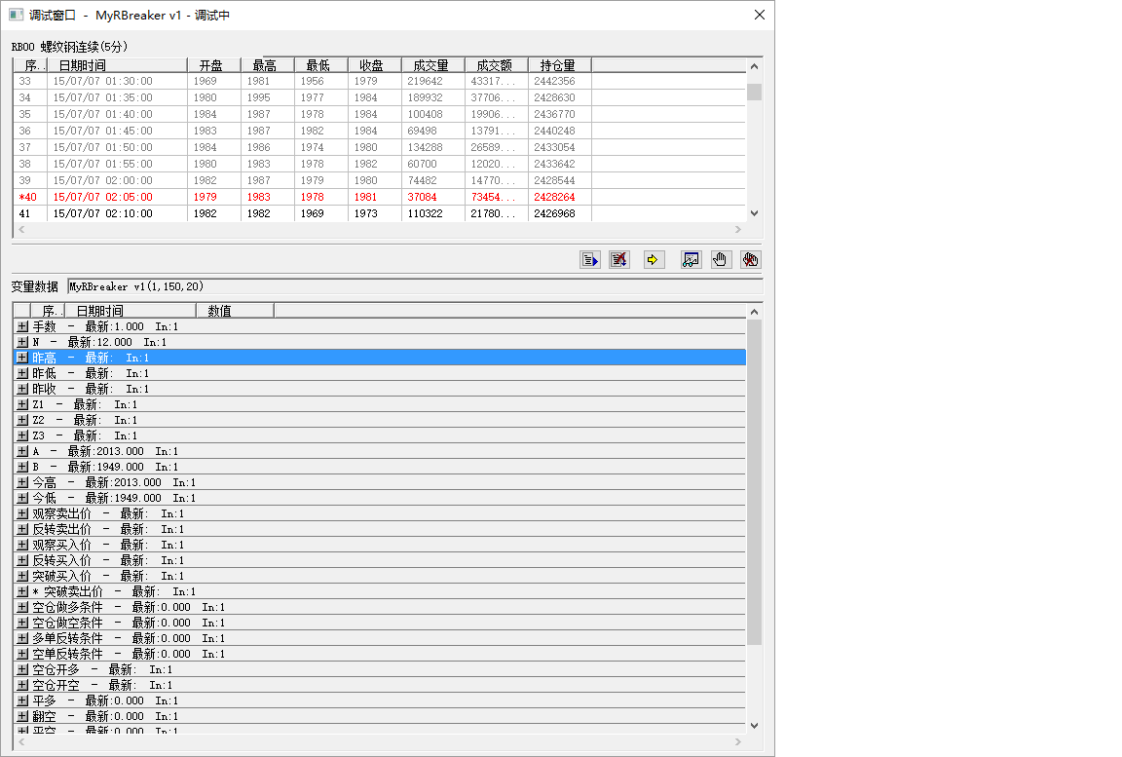Click the 数值 column header in variables table

[x=234, y=311]
